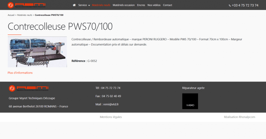Open the Réalisation Rhonalpcom link
Image resolution: width=266 pixels, height=139 pixels.
click(x=239, y=117)
